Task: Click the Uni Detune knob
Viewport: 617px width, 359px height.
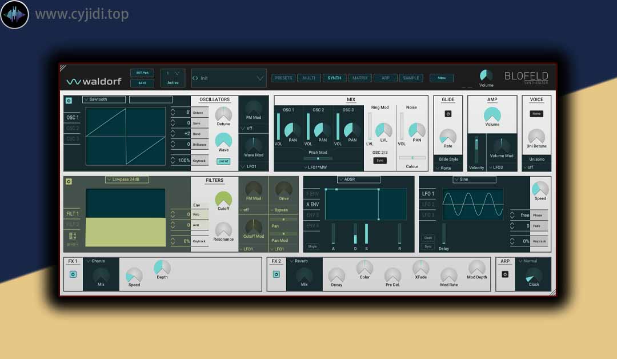Action: pos(536,136)
